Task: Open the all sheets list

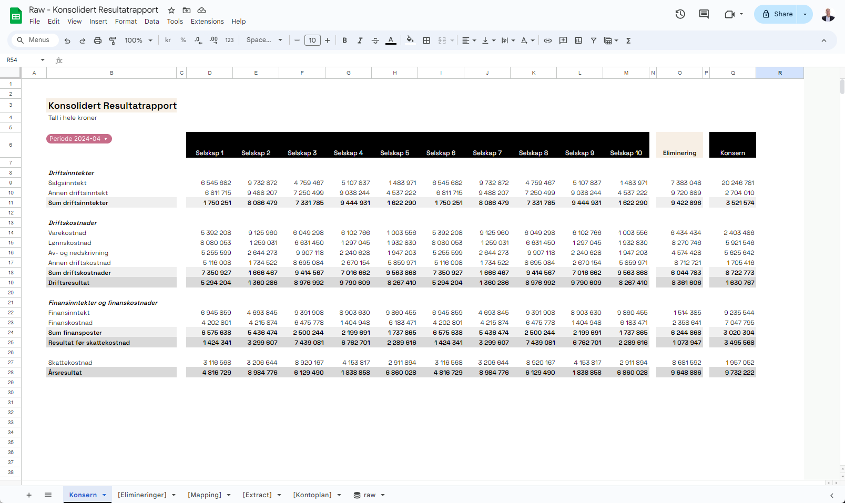Action: pos(48,495)
